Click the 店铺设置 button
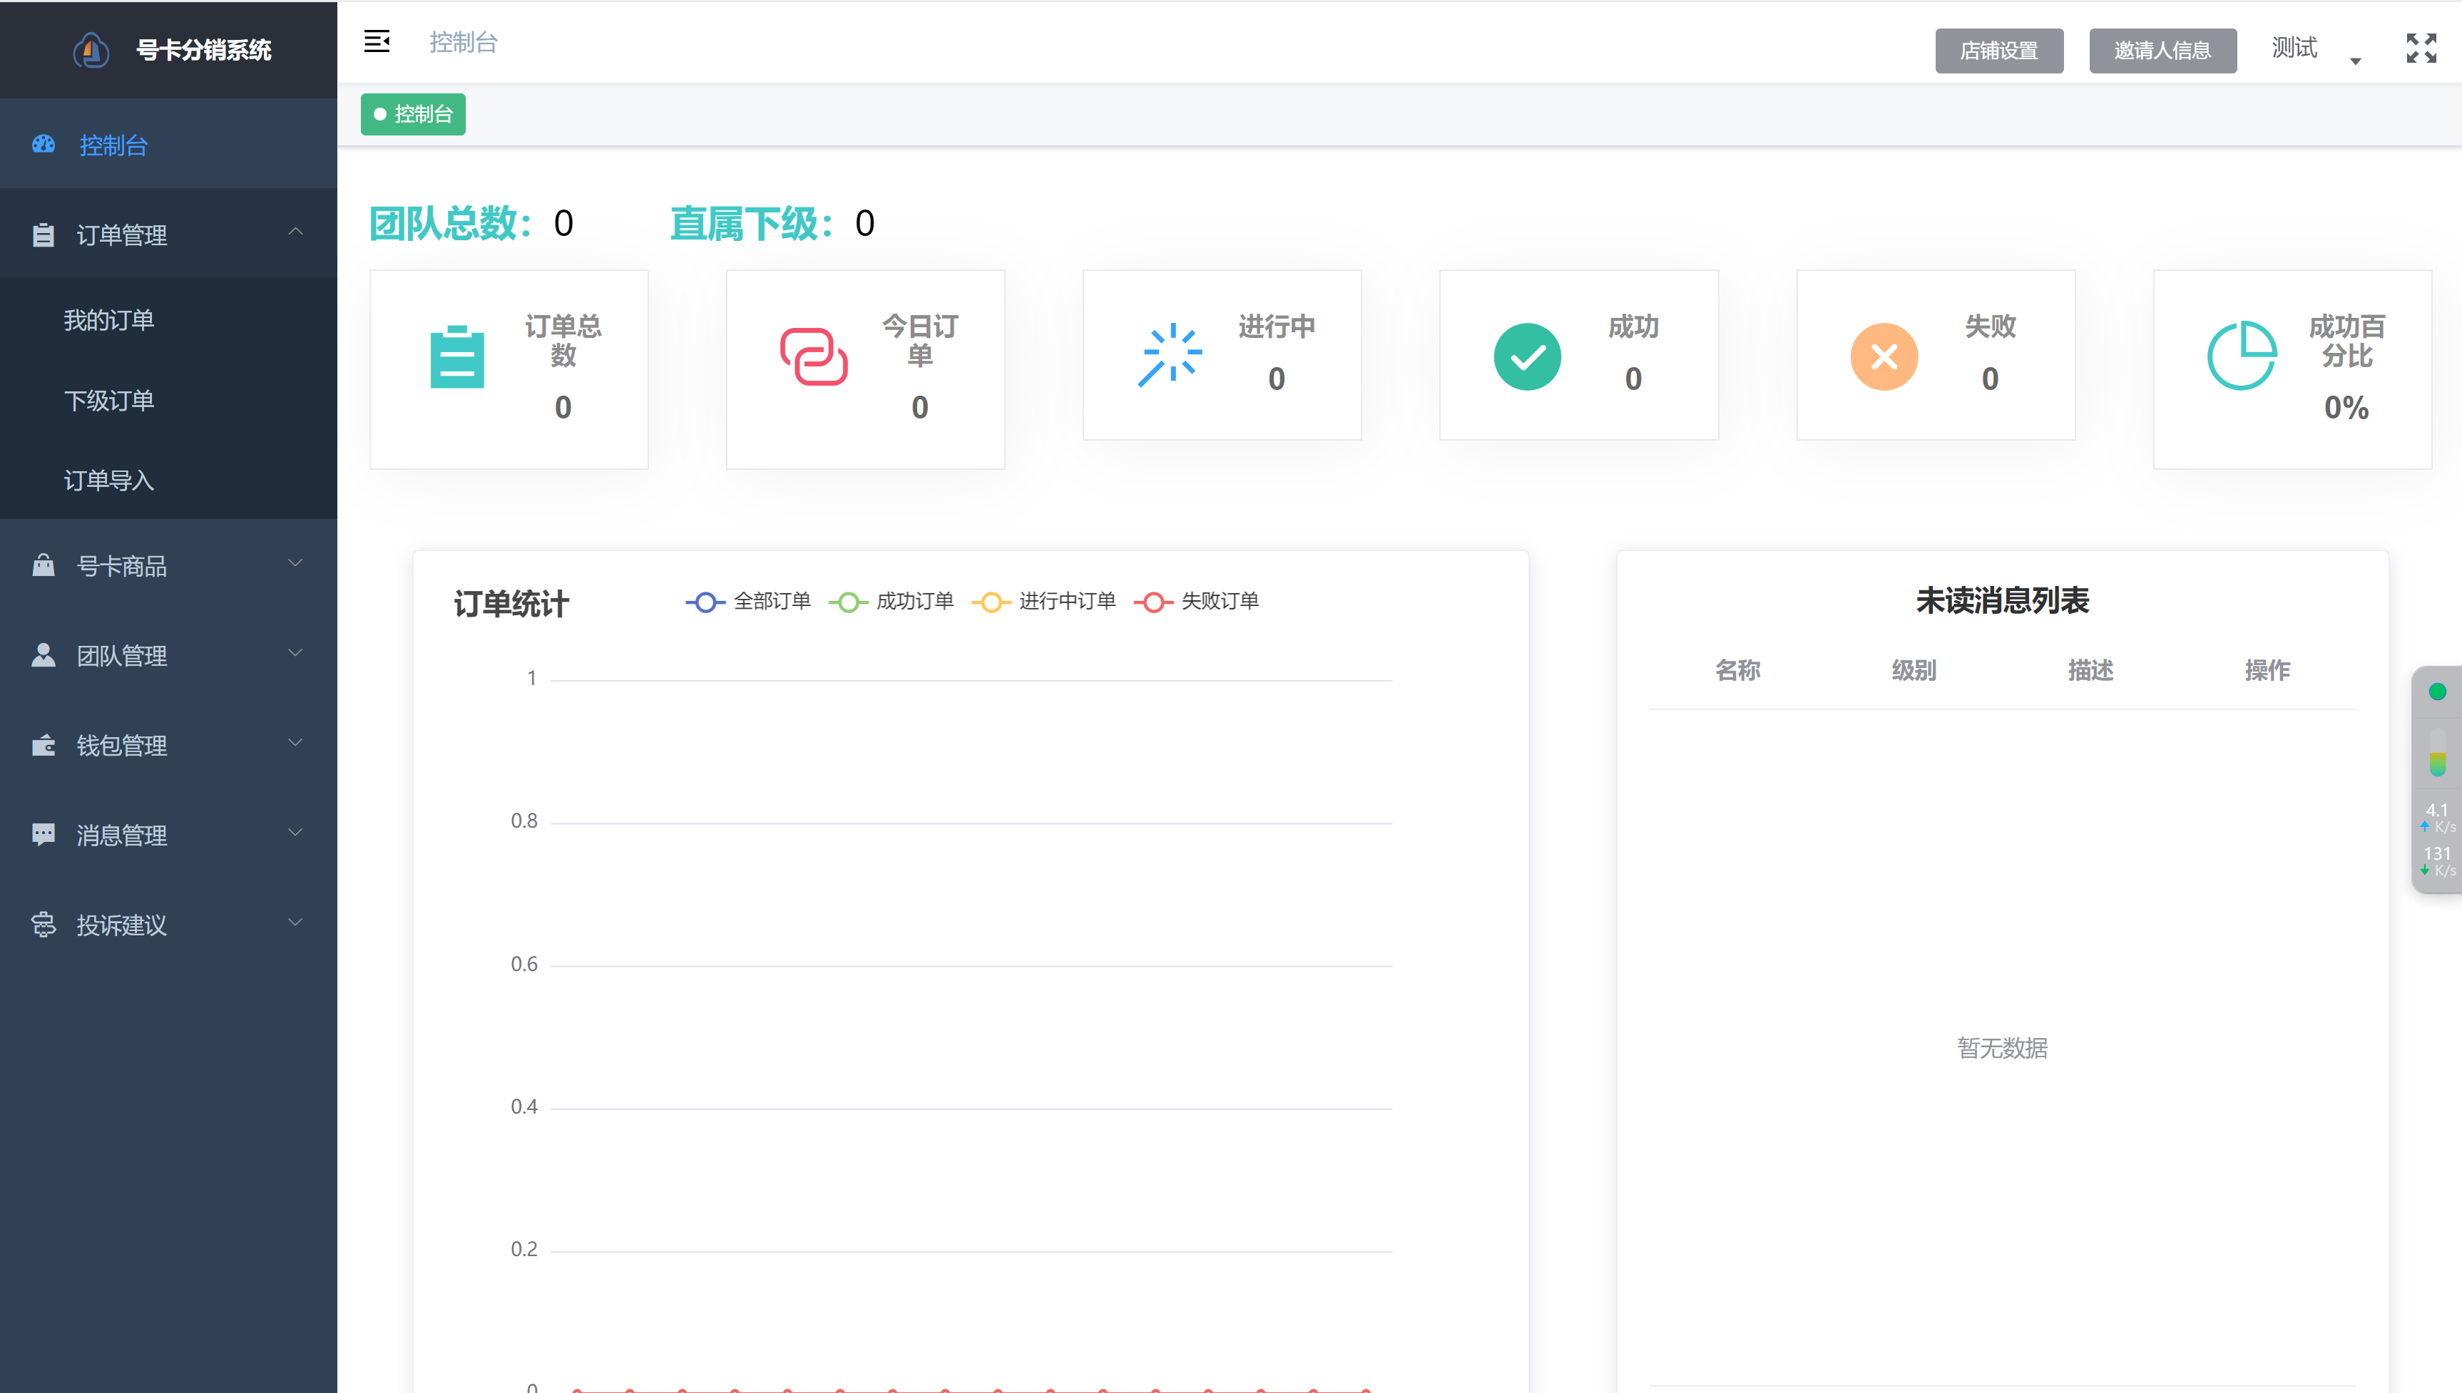This screenshot has width=2462, height=1393. click(1998, 51)
